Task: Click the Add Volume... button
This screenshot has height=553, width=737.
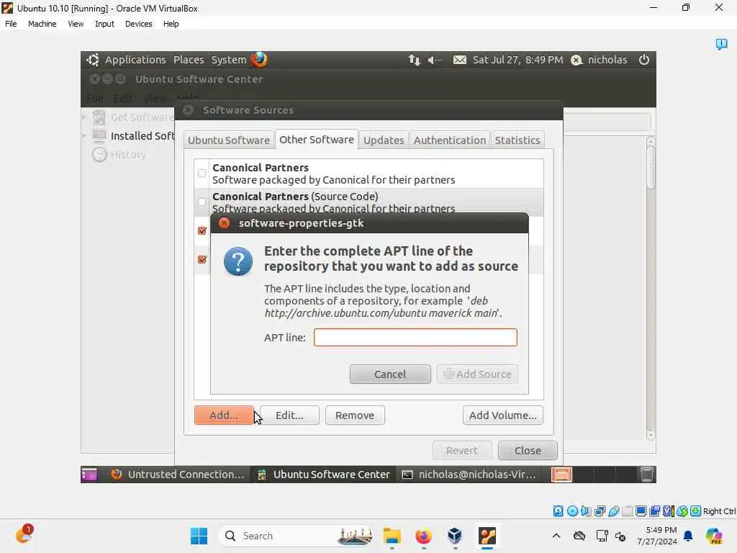Action: [503, 415]
